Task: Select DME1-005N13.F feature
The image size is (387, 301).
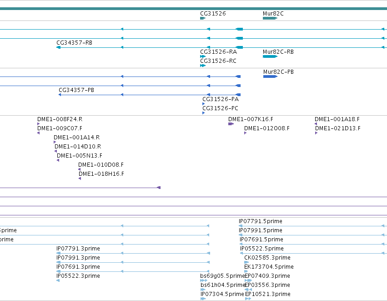Action: coord(80,156)
